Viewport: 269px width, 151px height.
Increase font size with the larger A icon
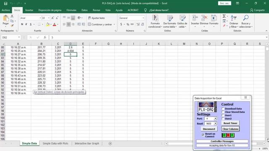click(x=53, y=18)
